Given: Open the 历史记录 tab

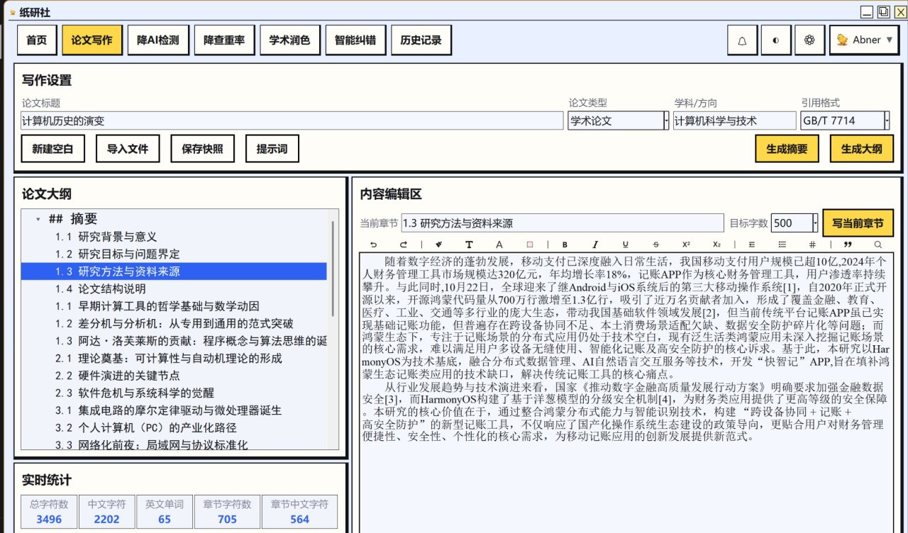Looking at the screenshot, I should (421, 40).
